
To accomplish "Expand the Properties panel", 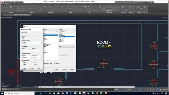I will coord(109,13).
